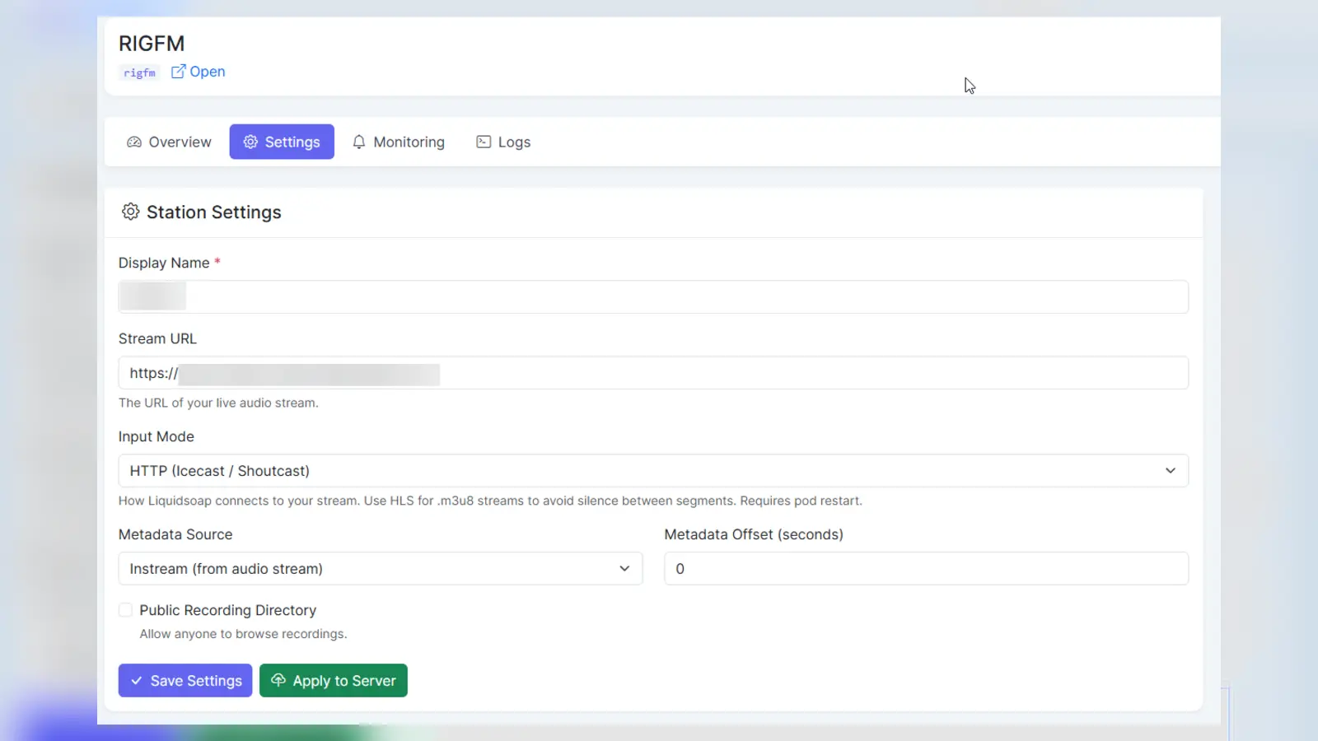Click 'The URL of your live audio stream.' hint
The width and height of the screenshot is (1318, 741).
coord(218,403)
